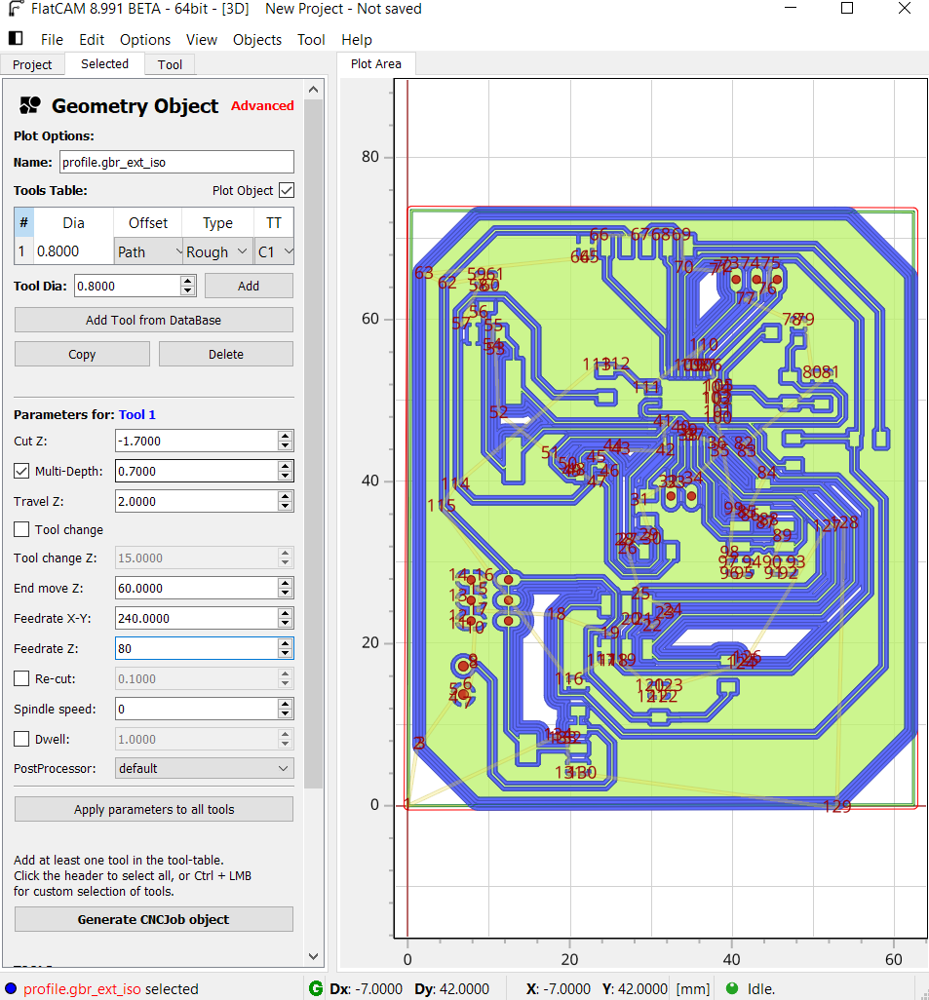Click the Feedrate Z input field
This screenshot has width=929, height=1000.
point(196,648)
